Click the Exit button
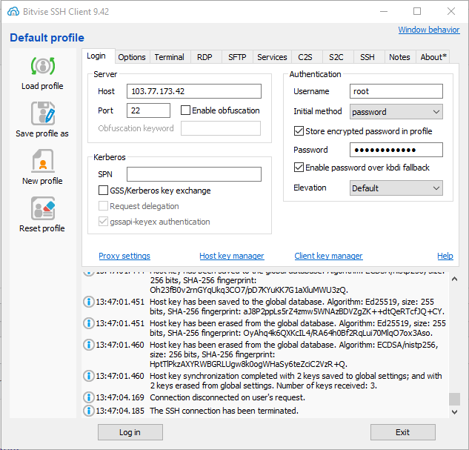This screenshot has width=469, height=450. (403, 432)
